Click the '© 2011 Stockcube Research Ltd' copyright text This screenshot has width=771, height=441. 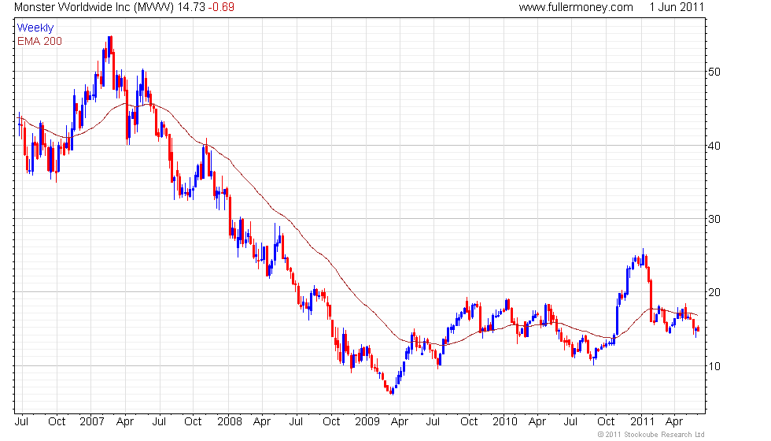pos(651,435)
